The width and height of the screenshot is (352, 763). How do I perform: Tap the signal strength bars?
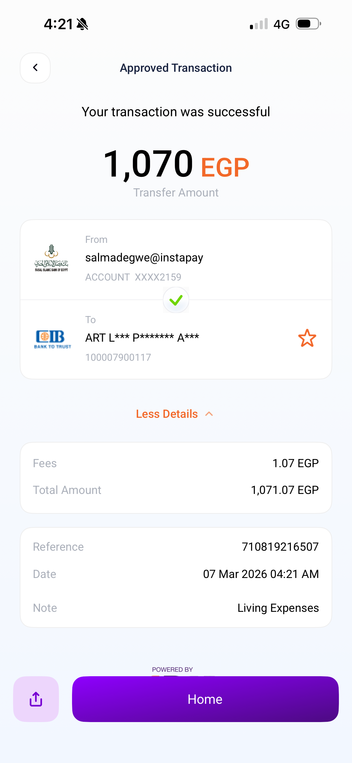tap(259, 24)
